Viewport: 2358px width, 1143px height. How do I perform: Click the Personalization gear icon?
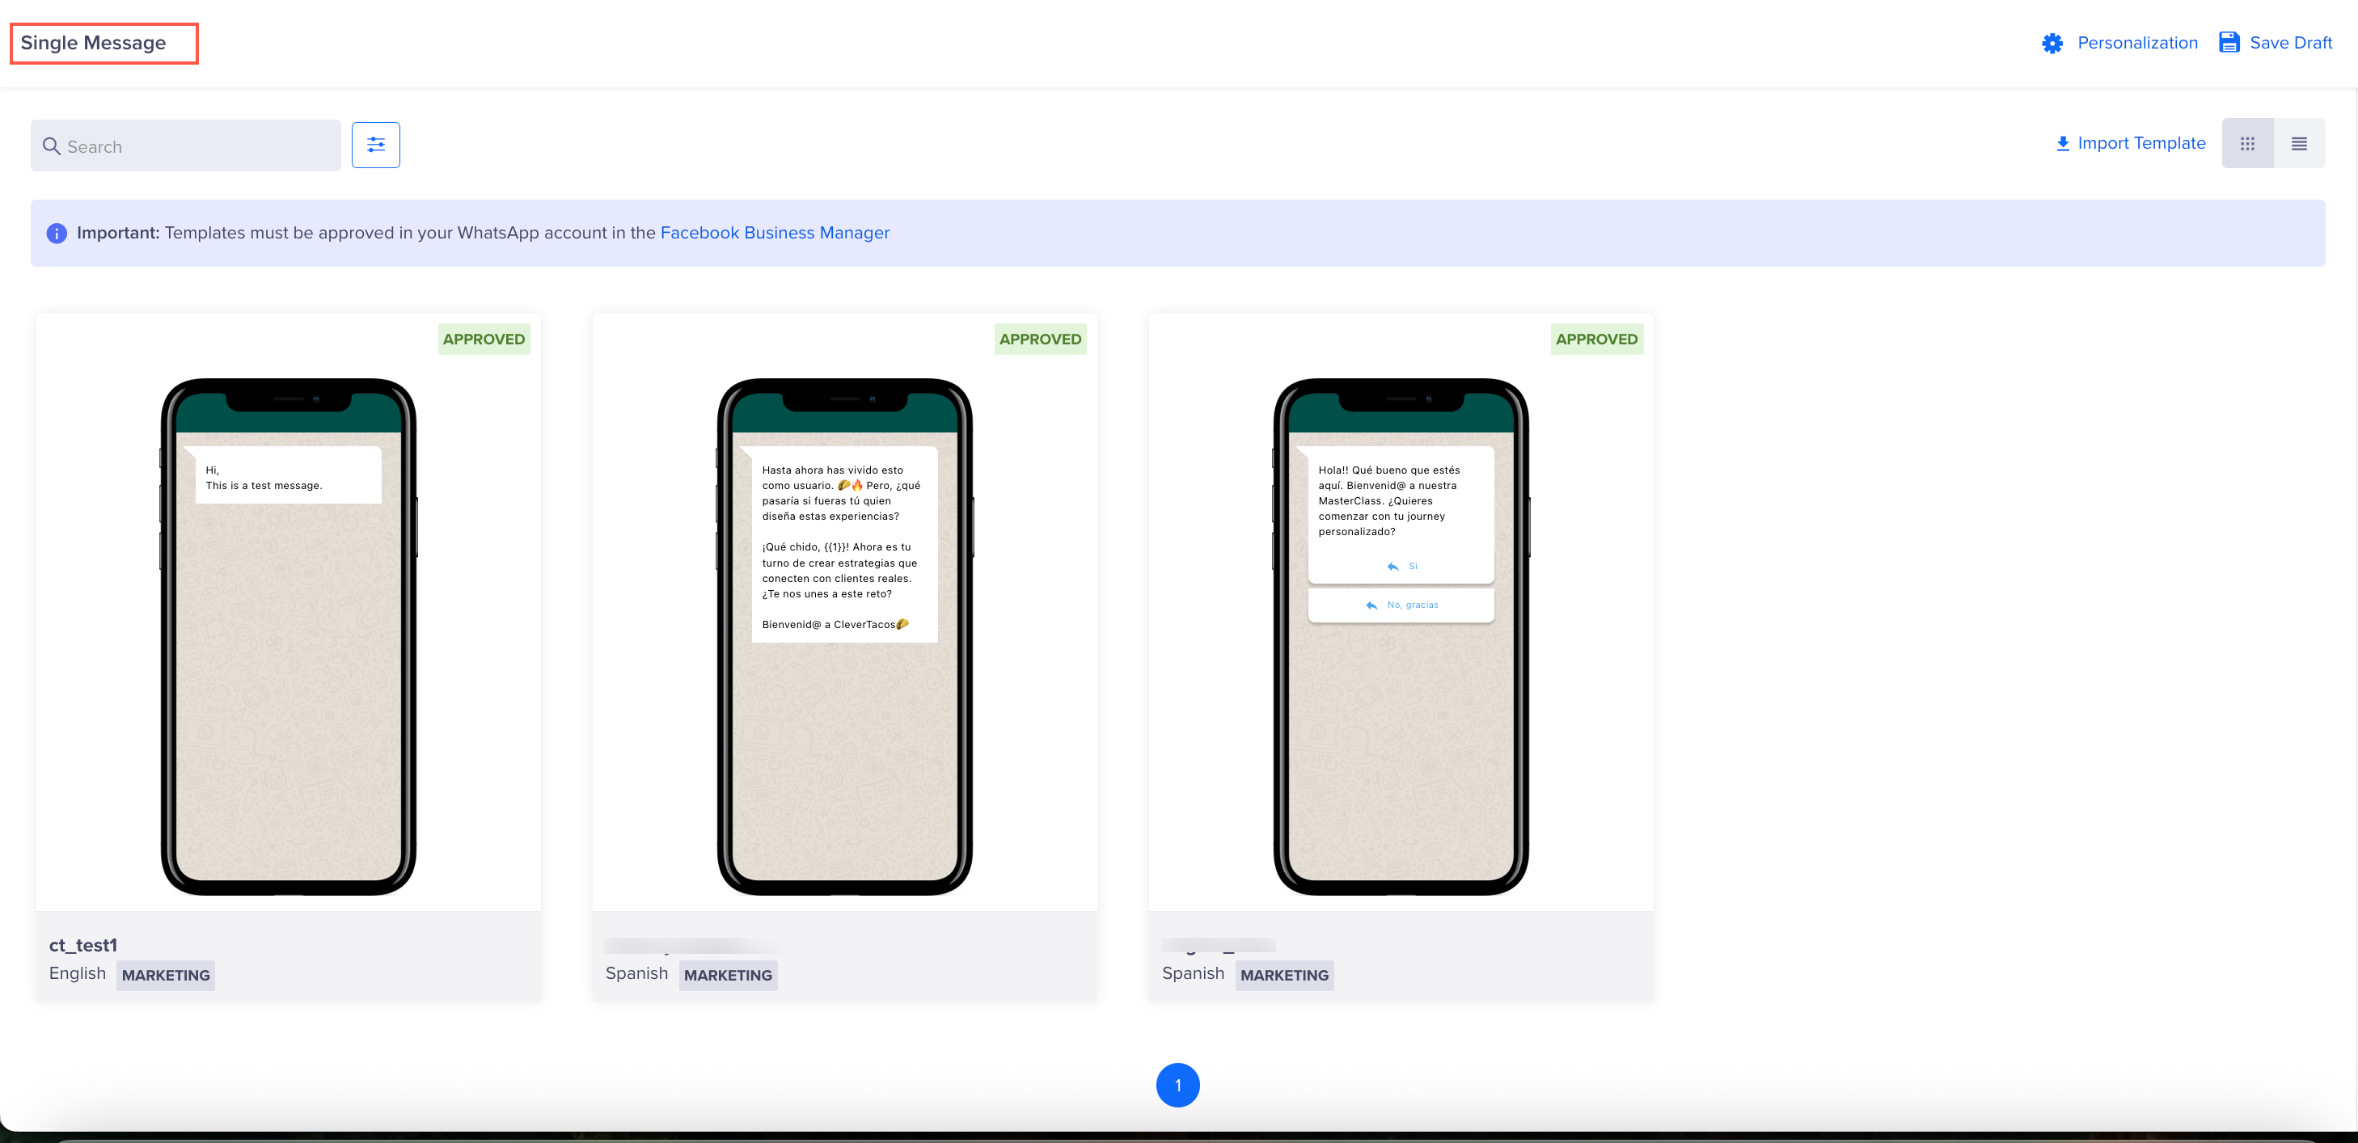pos(2052,43)
